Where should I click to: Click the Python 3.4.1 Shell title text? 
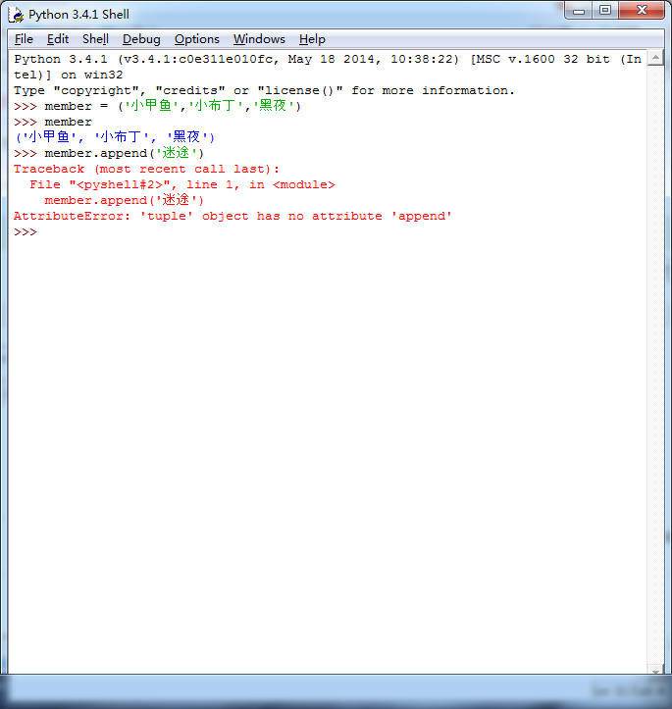tap(78, 15)
